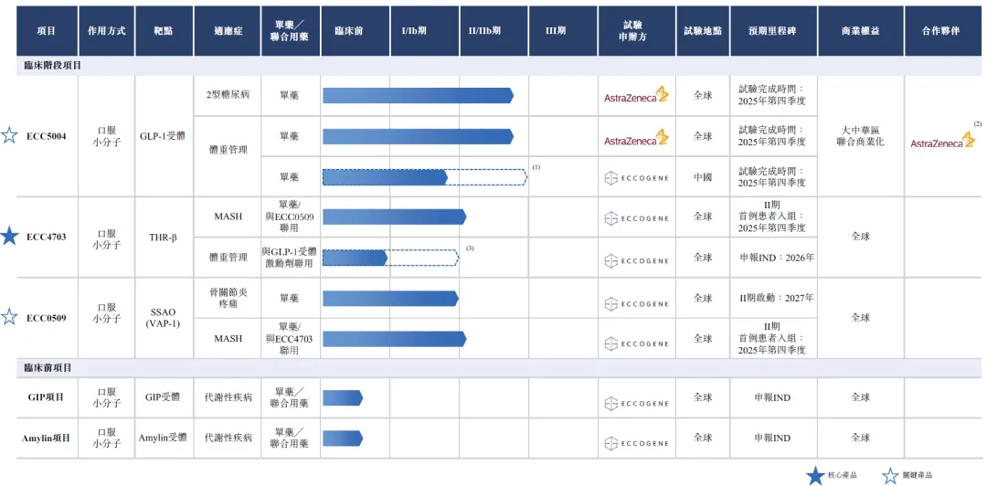Click the filled 核心產品 star in the legend
Viewport: 987px width, 486px height.
pyautogui.click(x=816, y=475)
